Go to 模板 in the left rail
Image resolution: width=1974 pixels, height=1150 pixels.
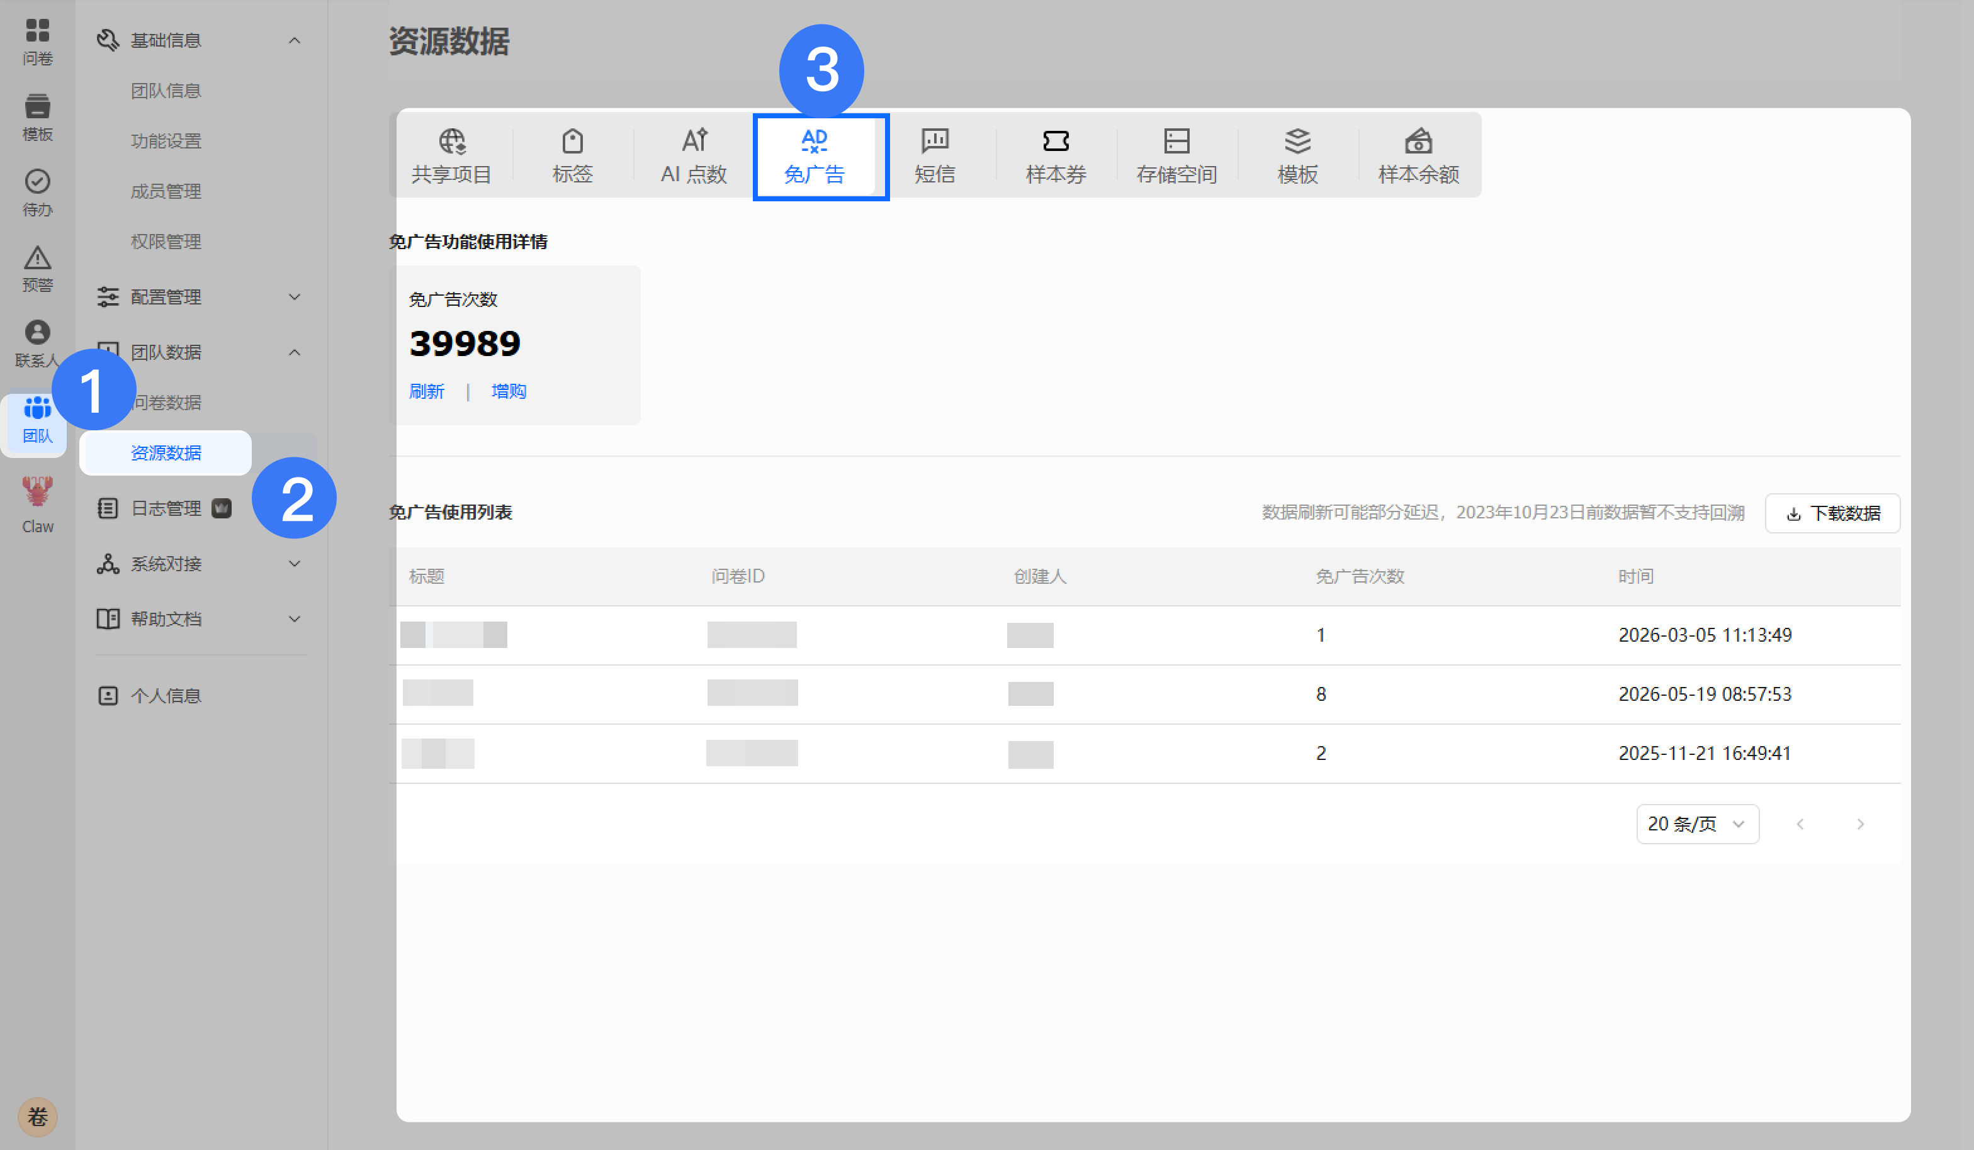click(38, 118)
